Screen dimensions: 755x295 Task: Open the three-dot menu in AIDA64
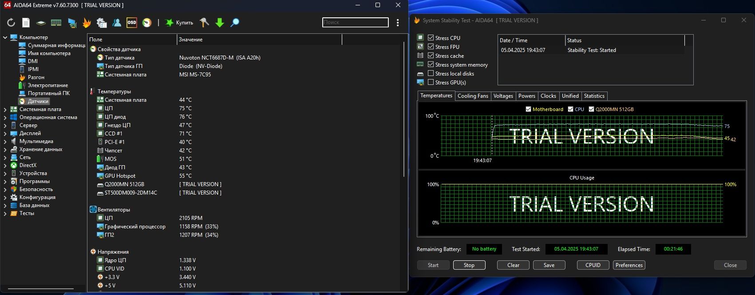tap(398, 23)
